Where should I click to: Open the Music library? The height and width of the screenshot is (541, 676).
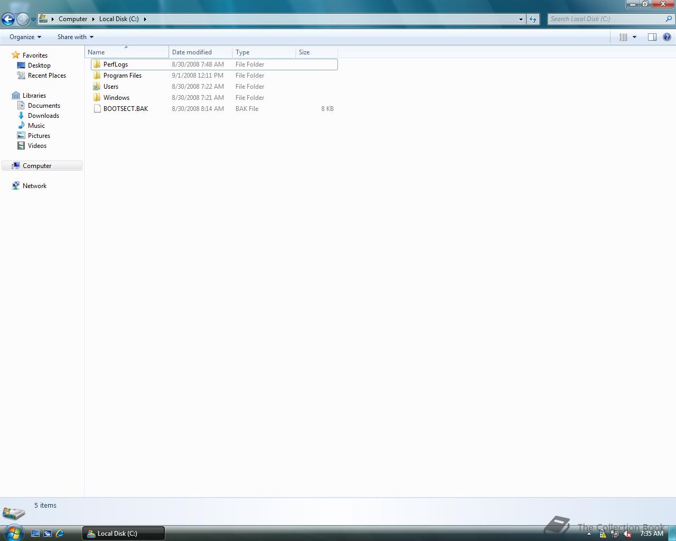pyautogui.click(x=36, y=126)
